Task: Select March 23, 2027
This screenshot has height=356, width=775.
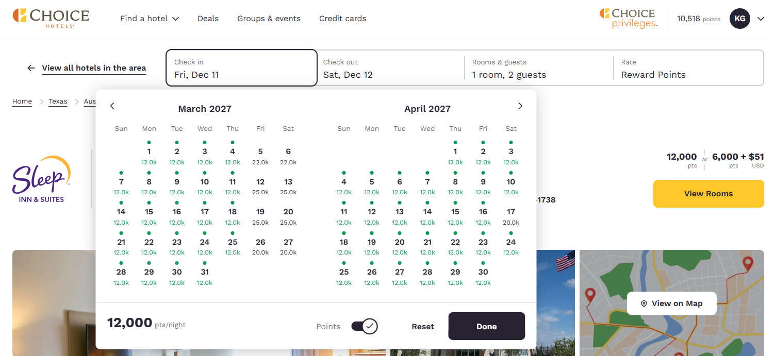Action: (x=177, y=243)
